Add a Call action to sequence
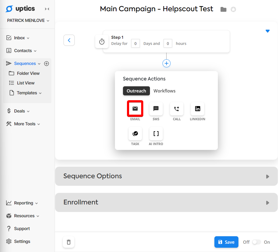The image size is (278, 252). click(177, 109)
